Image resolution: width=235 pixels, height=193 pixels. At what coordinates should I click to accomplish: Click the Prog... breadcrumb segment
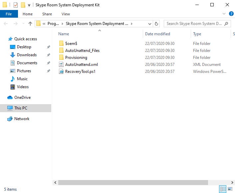53,24
